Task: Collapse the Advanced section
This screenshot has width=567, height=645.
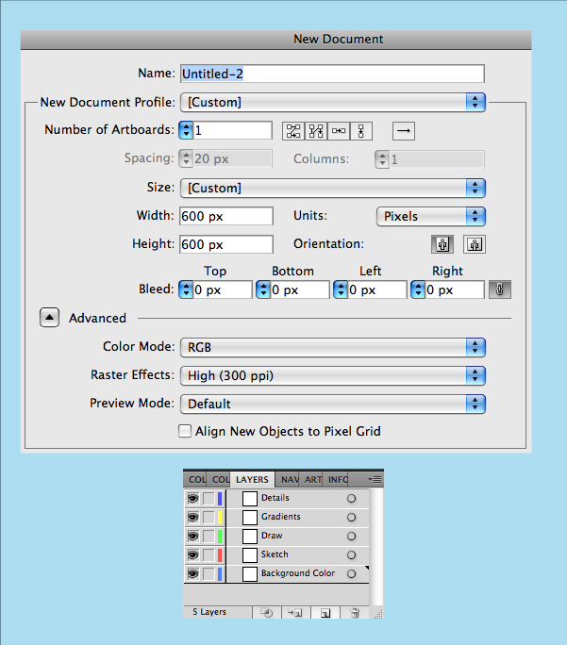Action: pyautogui.click(x=49, y=318)
